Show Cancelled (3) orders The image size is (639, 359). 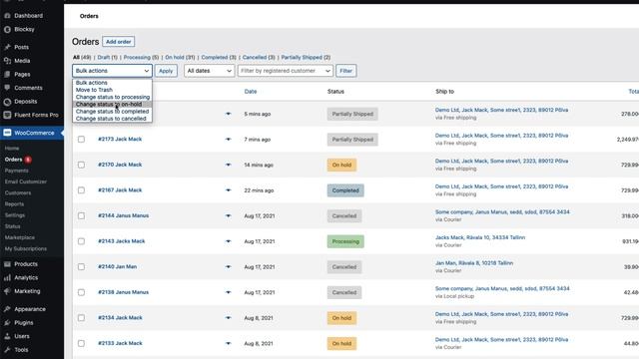(x=259, y=58)
